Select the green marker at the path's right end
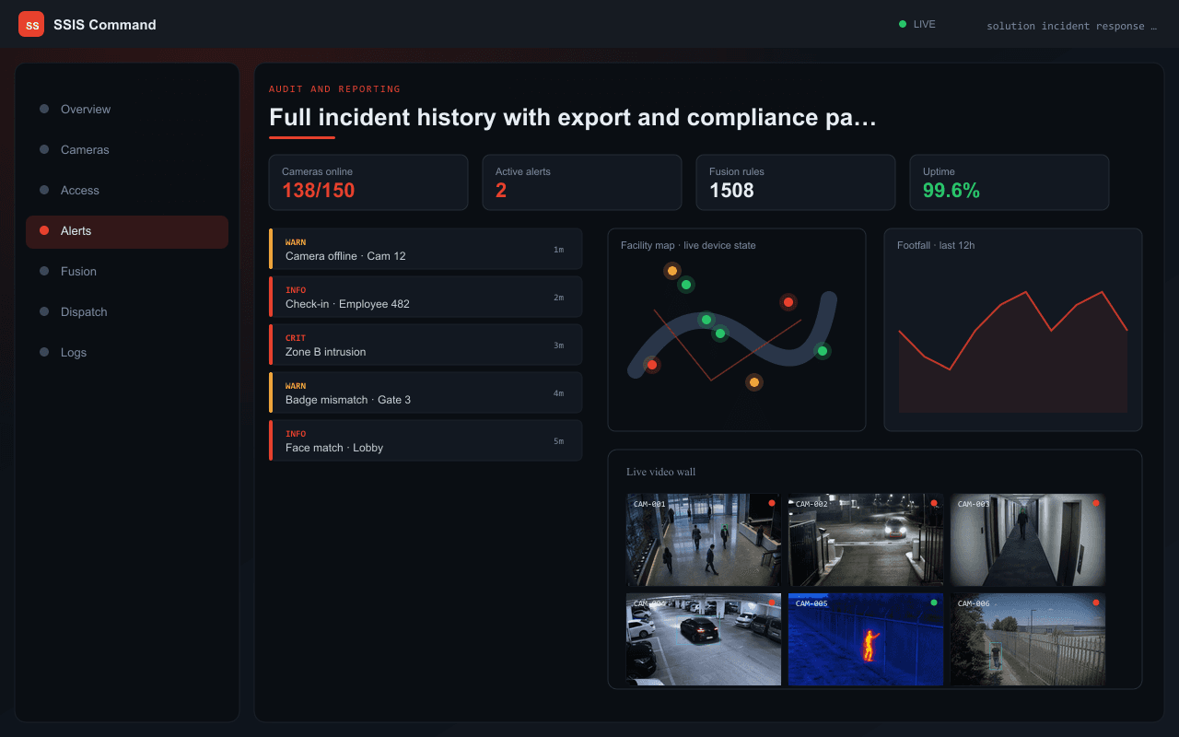The image size is (1179, 737). (823, 351)
